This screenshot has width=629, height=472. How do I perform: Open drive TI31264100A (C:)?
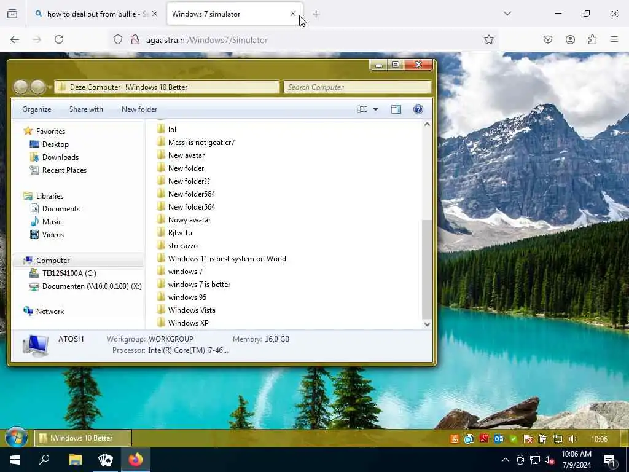69,273
